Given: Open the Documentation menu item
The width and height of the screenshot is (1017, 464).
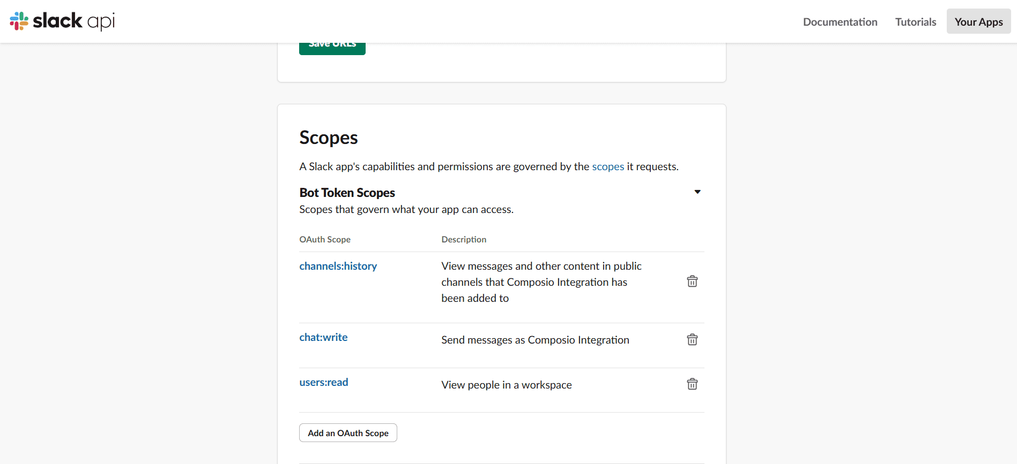Looking at the screenshot, I should [x=840, y=22].
